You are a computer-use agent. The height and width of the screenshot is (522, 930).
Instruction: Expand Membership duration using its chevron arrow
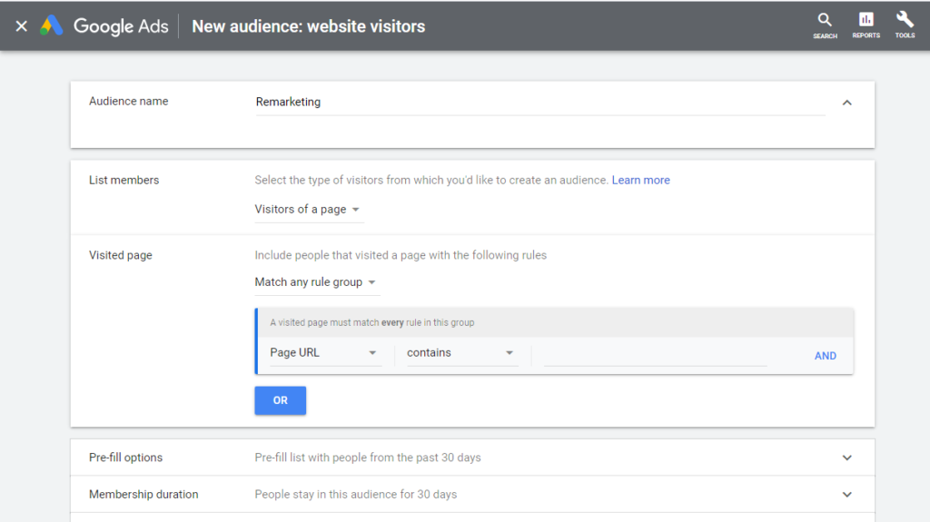846,495
